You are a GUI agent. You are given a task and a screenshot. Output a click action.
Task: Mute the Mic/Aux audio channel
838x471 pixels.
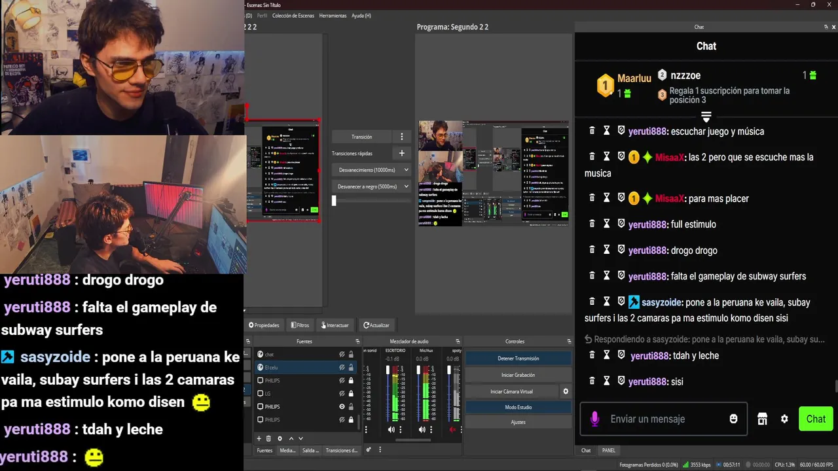point(422,429)
